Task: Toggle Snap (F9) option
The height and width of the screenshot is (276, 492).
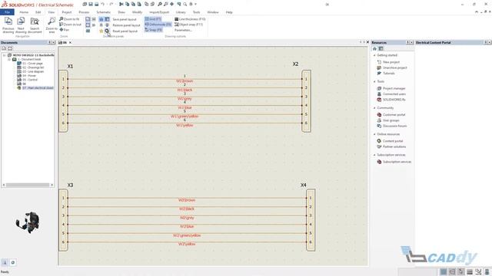Action: 153,30
